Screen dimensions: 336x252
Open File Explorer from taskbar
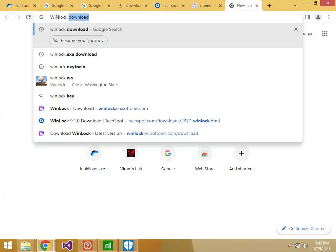tap(26, 245)
